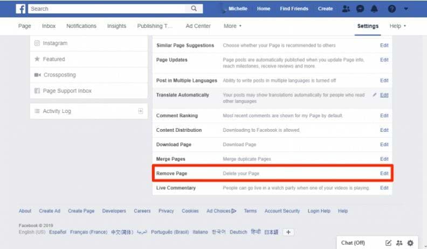Open the notifications bell icon

point(375,9)
